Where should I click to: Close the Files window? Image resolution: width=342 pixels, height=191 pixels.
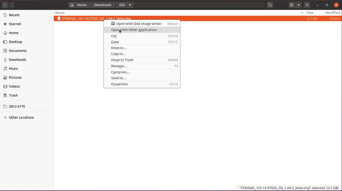(336, 5)
